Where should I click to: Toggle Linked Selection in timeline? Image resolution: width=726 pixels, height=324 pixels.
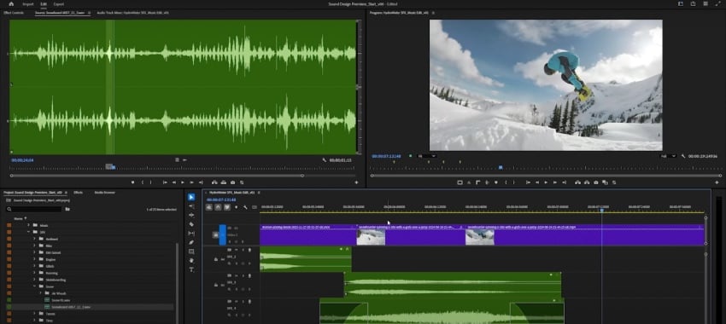click(227, 207)
